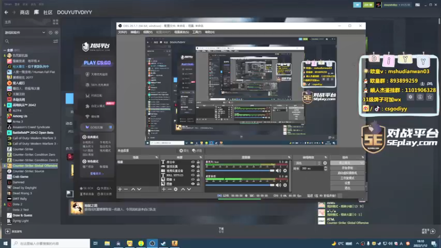Go to Steam 商店 tab
Screen dimensions: 441x248
coord(25,12)
